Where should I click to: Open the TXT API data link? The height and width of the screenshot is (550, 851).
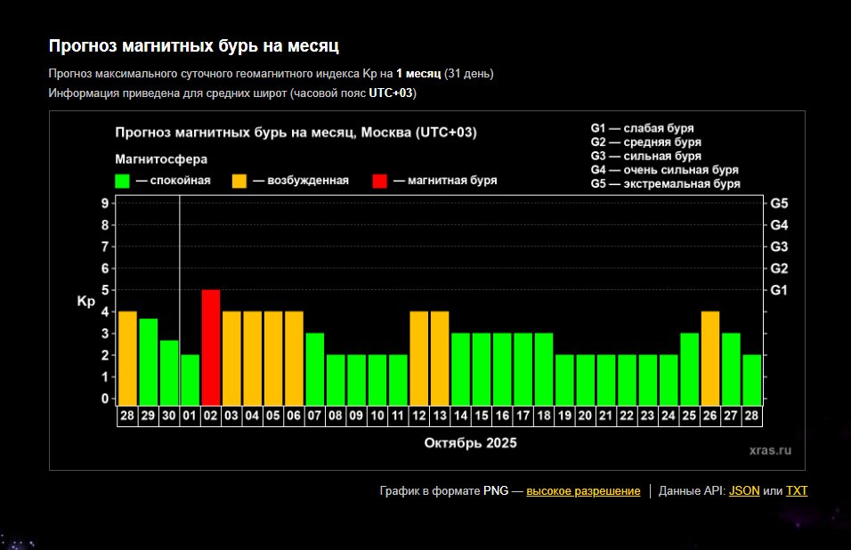coord(797,491)
